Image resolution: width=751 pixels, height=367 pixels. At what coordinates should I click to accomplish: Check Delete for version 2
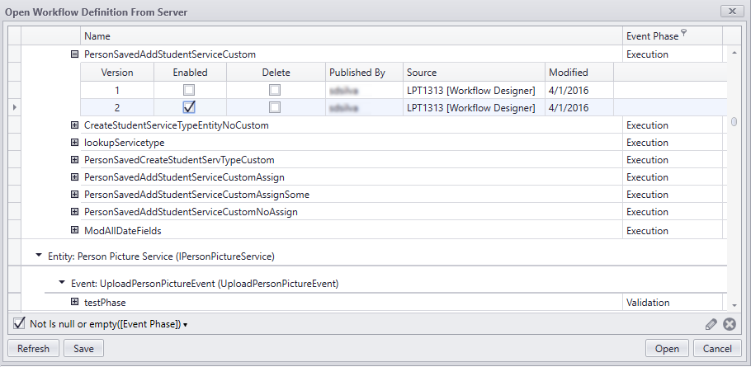click(x=275, y=107)
